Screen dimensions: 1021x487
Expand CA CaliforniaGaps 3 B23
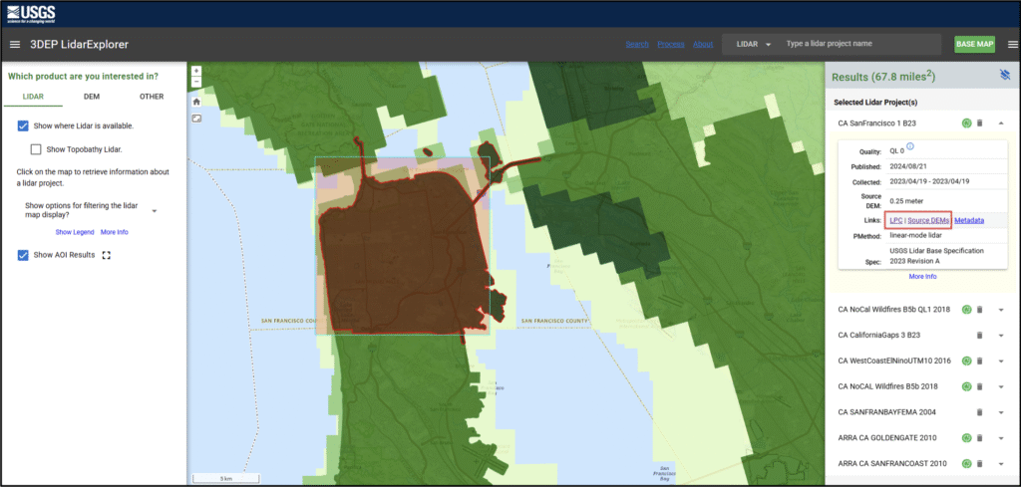[x=1001, y=336]
